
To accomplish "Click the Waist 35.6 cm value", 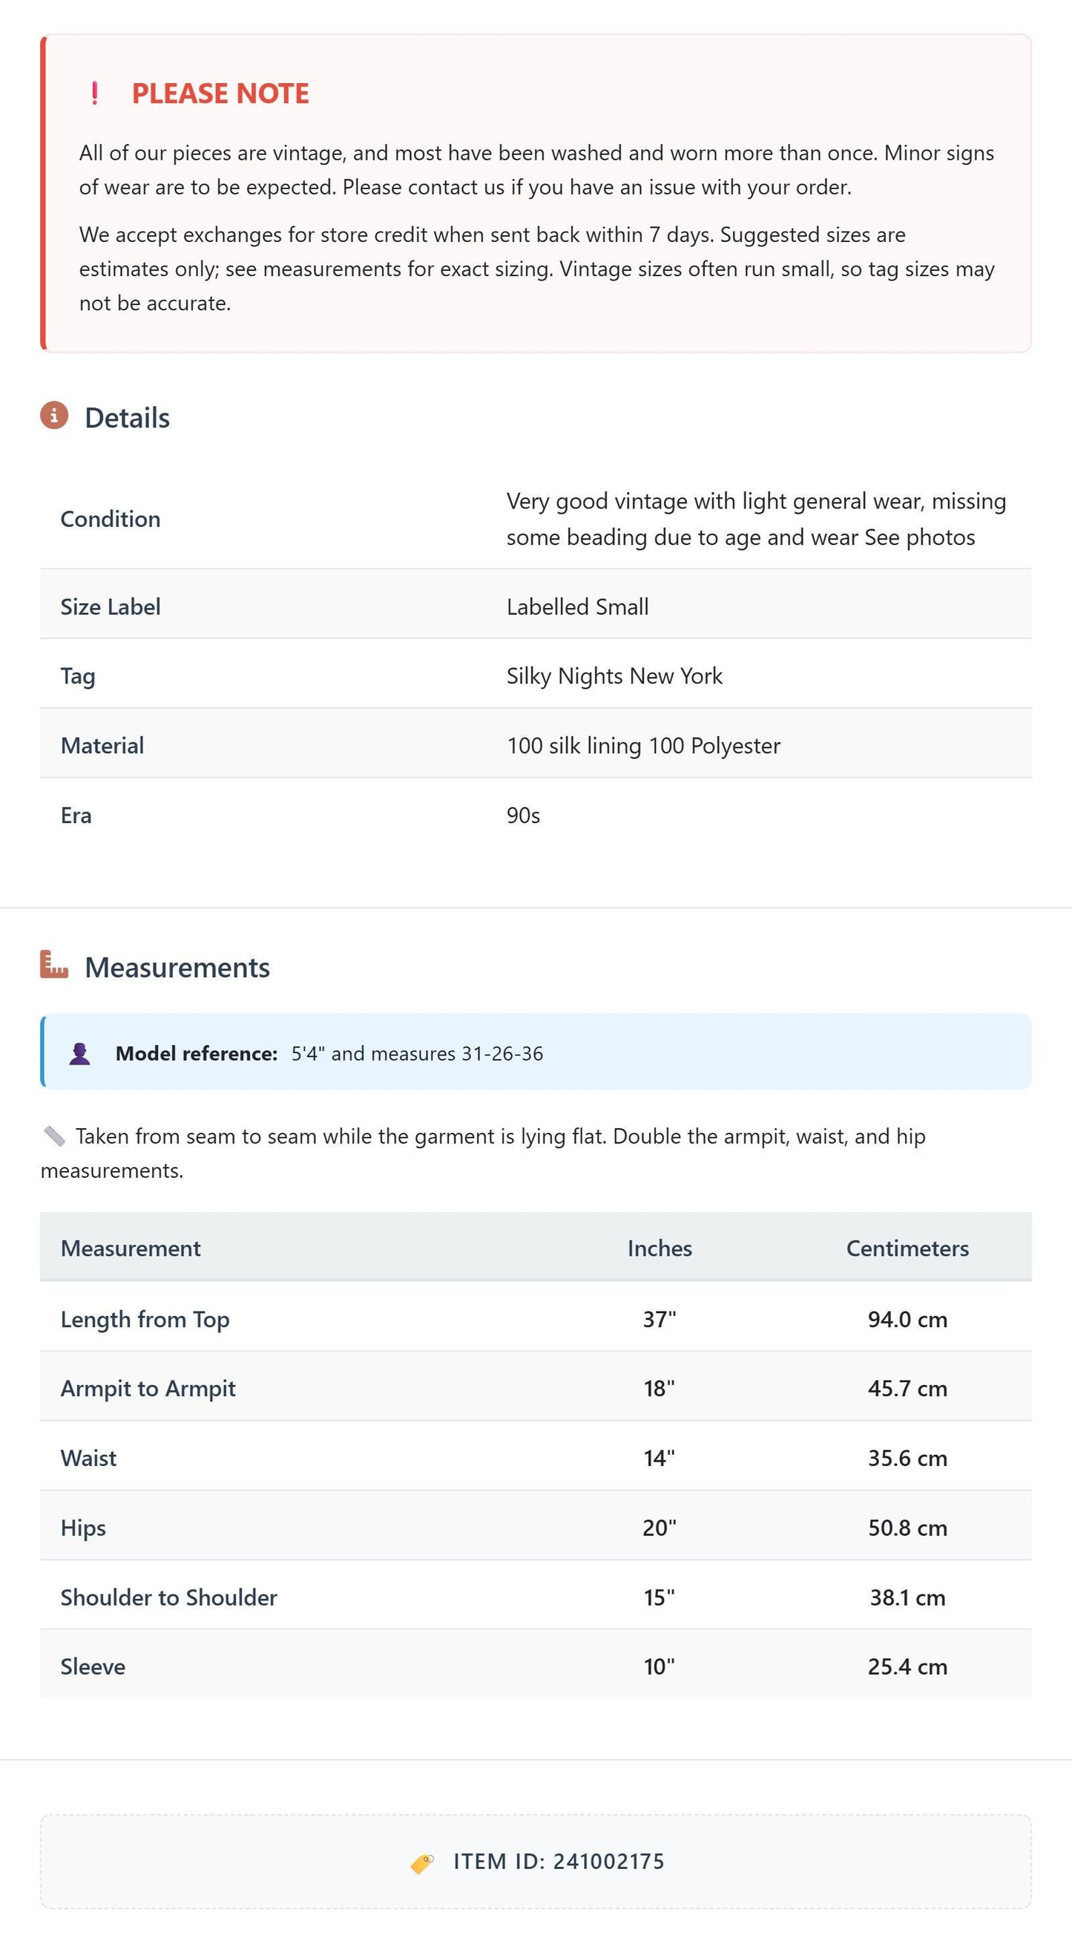I will 907,1458.
